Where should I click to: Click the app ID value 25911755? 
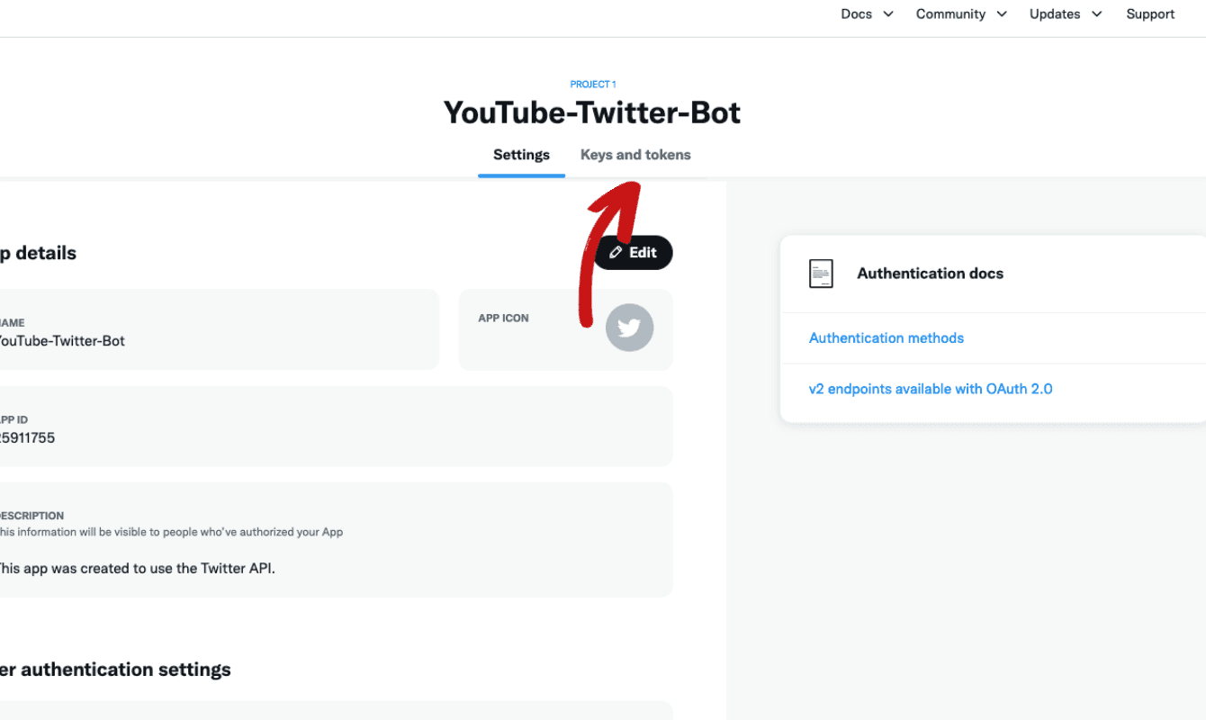(x=27, y=438)
